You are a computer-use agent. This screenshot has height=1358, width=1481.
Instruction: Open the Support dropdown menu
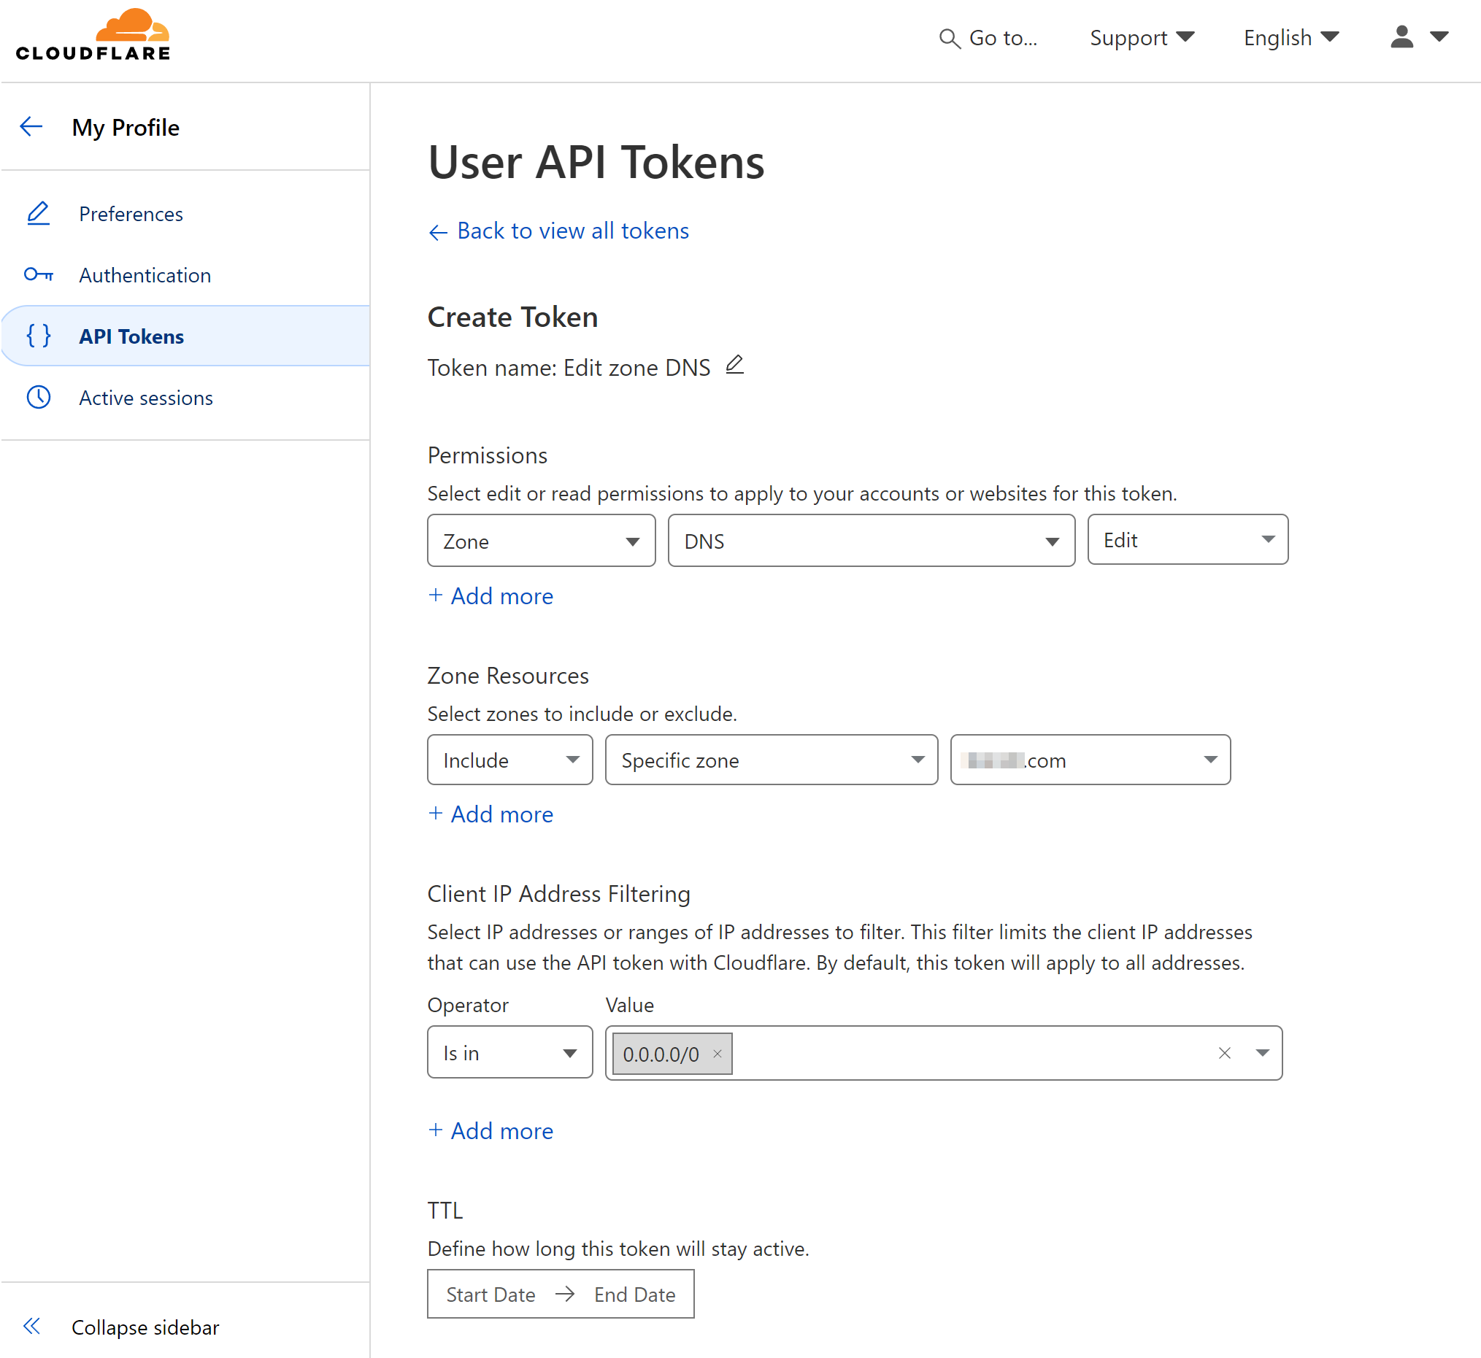(1142, 37)
